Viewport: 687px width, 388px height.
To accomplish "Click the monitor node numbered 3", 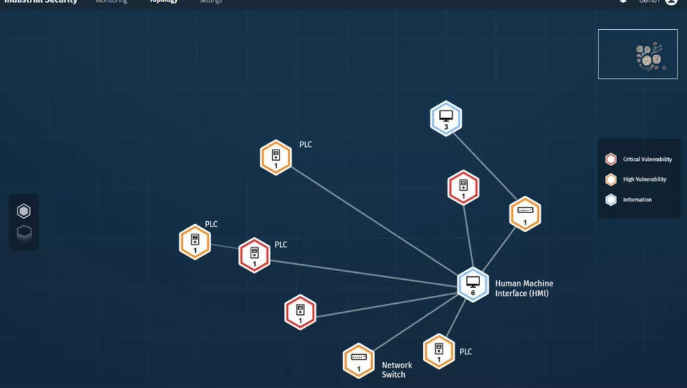I will 446,118.
